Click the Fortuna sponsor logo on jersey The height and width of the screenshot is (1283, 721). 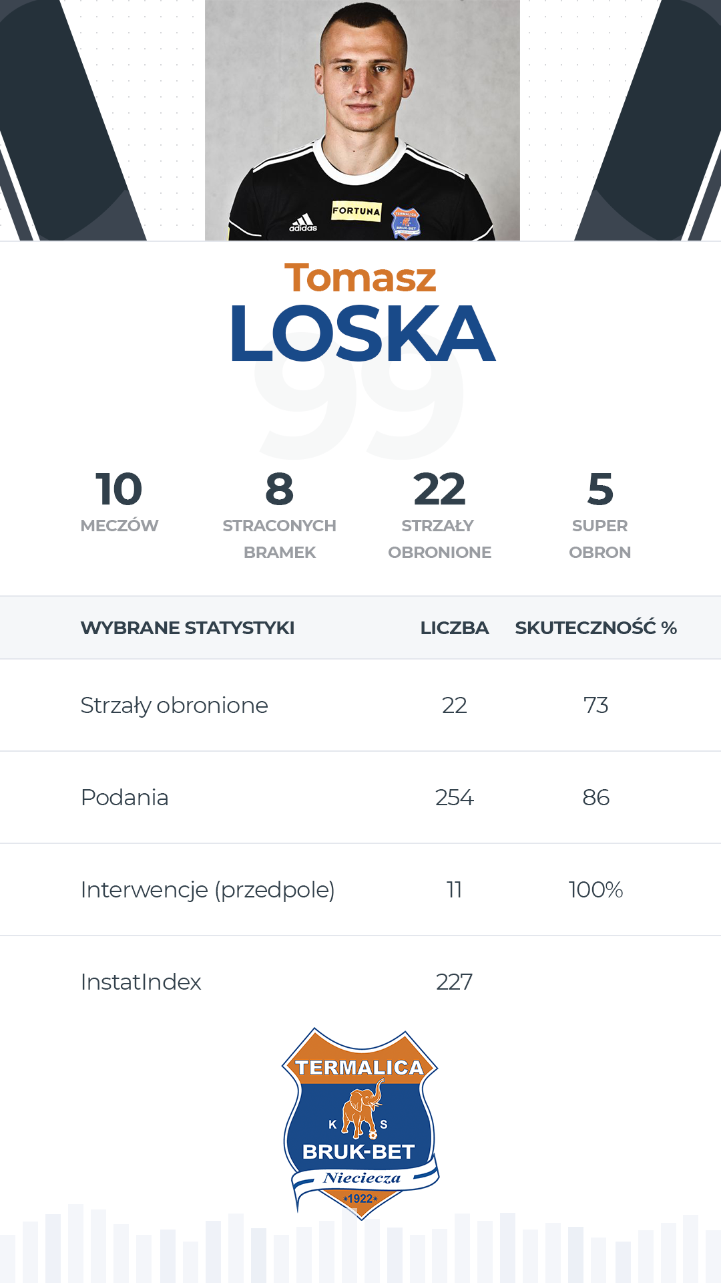pos(356,210)
